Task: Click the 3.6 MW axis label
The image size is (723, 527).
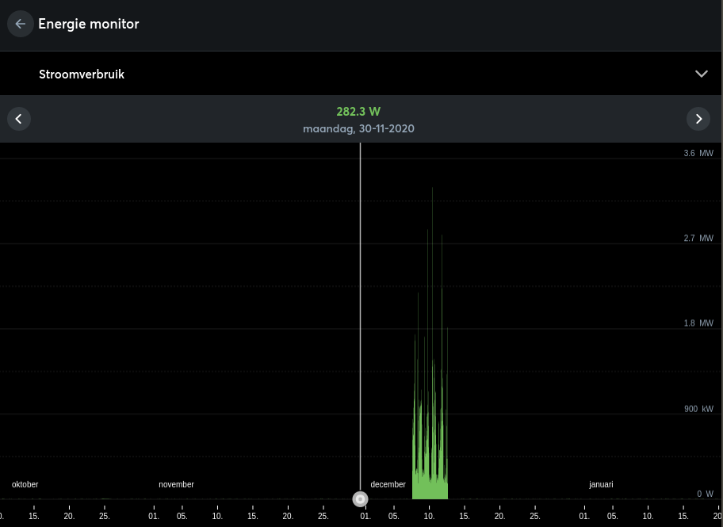Action: (698, 153)
